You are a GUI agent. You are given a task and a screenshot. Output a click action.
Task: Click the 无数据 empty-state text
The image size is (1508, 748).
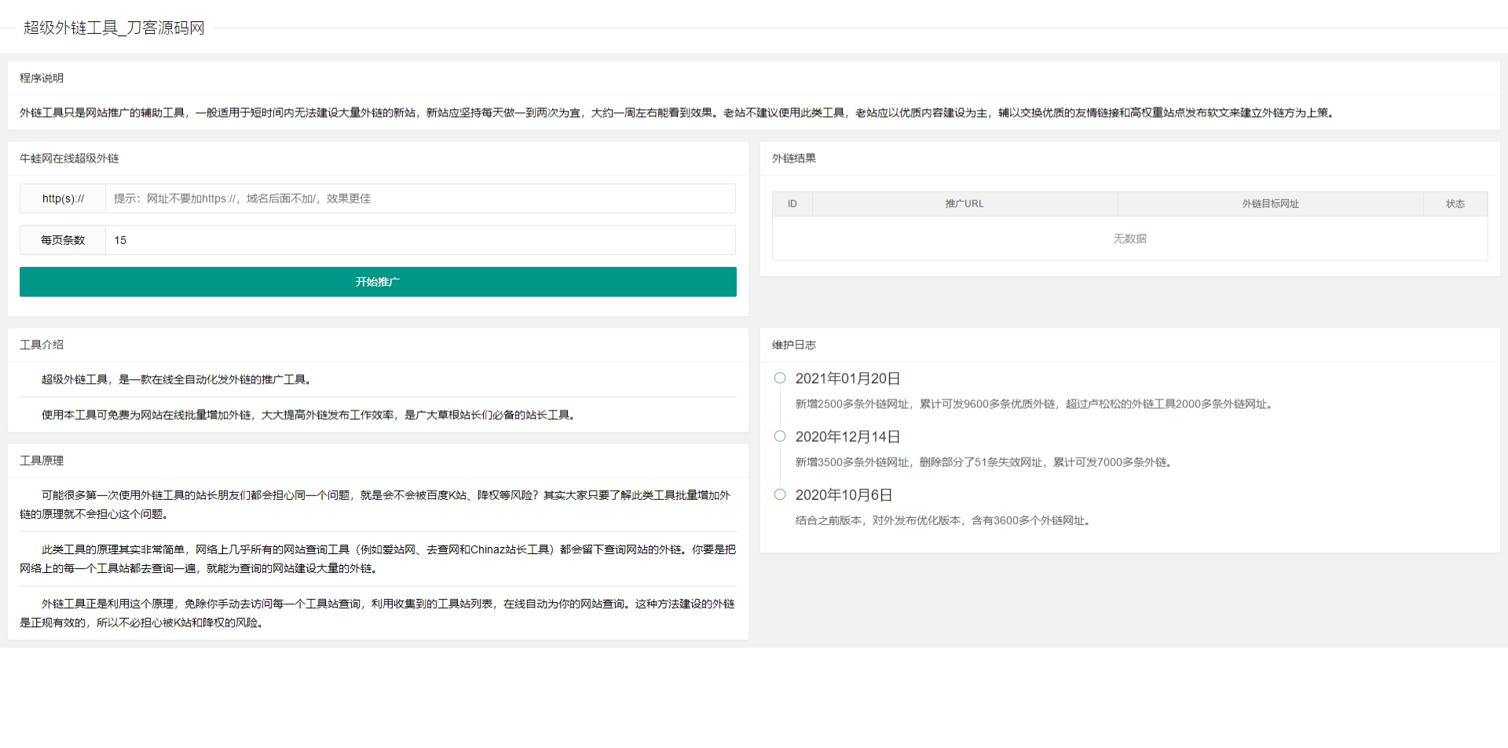pyautogui.click(x=1129, y=238)
